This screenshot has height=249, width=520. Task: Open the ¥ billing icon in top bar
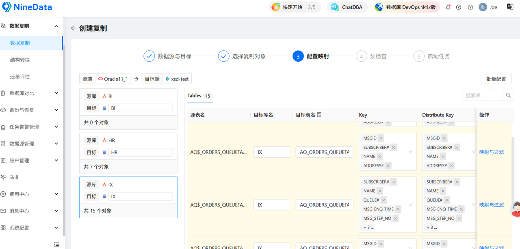[459, 7]
